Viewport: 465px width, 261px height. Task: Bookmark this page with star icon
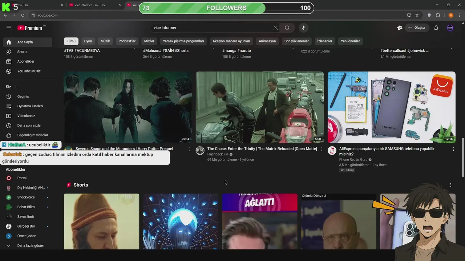coord(417,15)
